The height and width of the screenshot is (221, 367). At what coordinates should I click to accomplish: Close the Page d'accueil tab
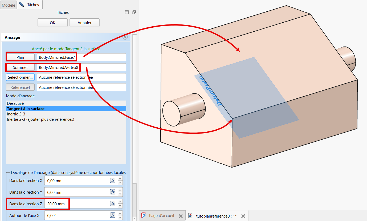tap(180, 216)
